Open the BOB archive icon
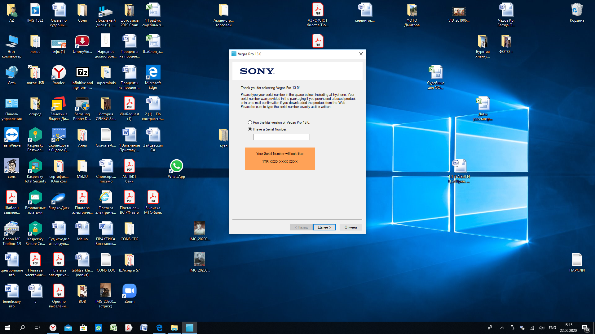 point(82,294)
